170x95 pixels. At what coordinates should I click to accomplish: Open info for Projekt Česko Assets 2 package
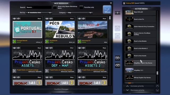pos(83,48)
